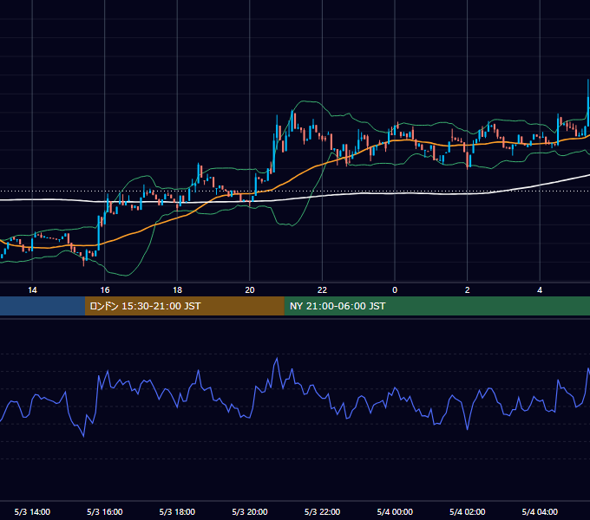Click hour label 4 on the price chart axis
The width and height of the screenshot is (590, 520).
pyautogui.click(x=540, y=290)
